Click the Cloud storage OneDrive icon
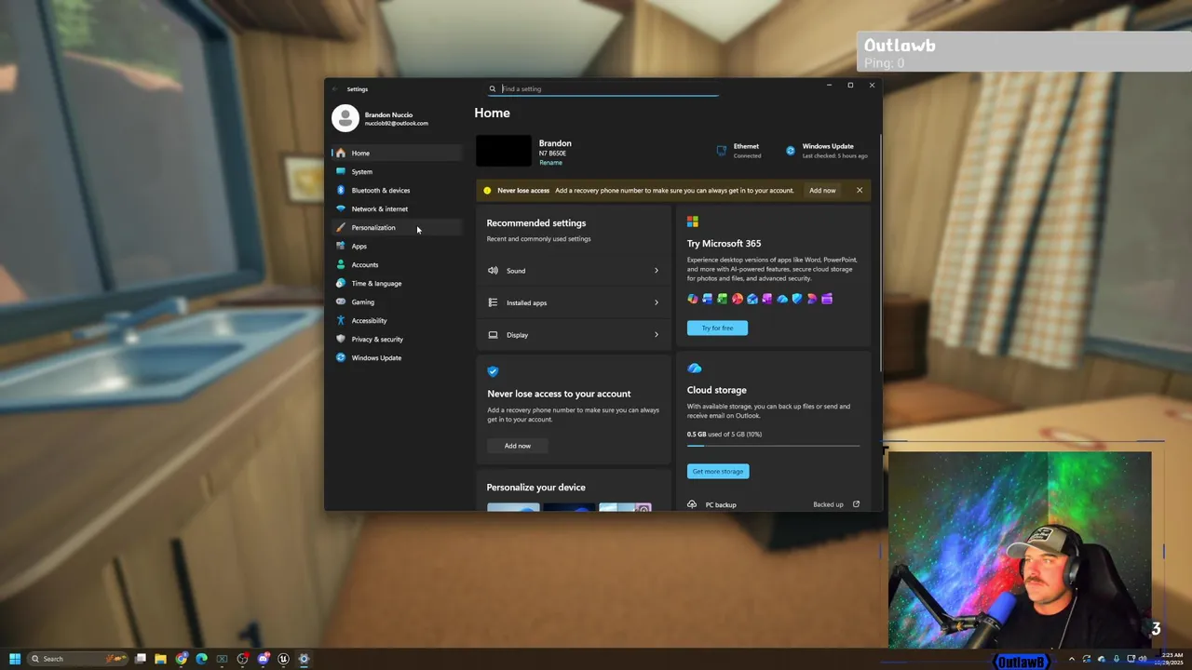The width and height of the screenshot is (1192, 670). (694, 368)
